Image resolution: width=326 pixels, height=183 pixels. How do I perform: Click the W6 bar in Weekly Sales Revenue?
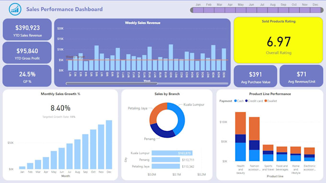(x=96, y=58)
